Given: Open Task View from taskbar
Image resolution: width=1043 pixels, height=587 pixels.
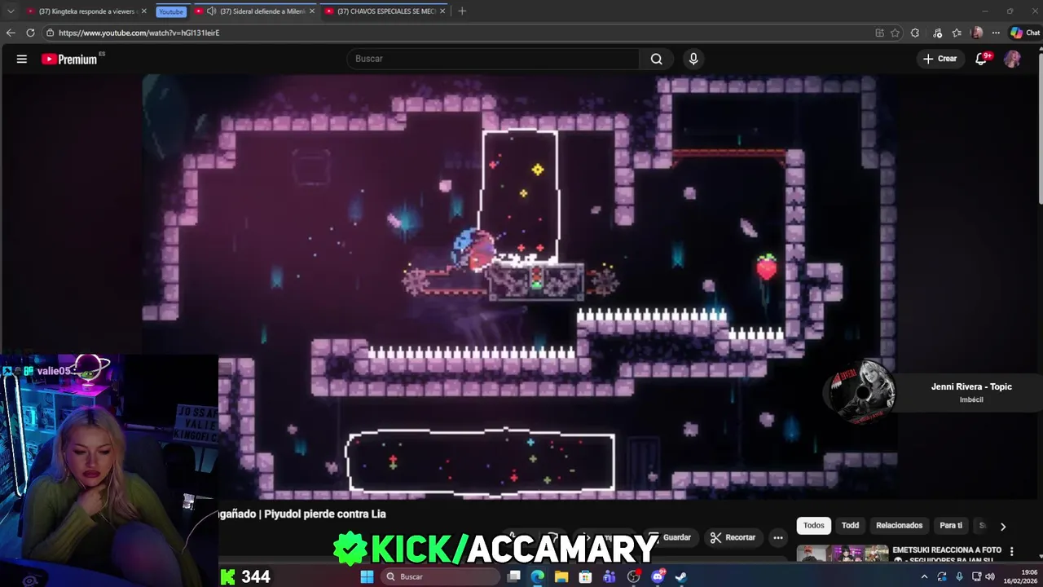Looking at the screenshot, I should 514,576.
